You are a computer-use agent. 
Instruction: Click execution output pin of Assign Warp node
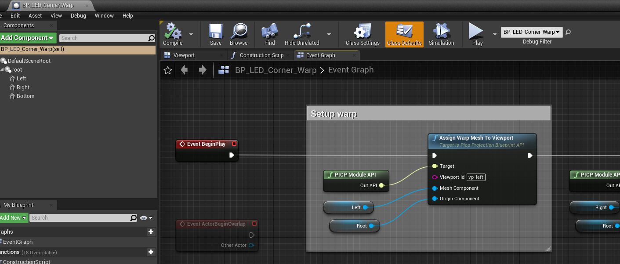[530, 156]
